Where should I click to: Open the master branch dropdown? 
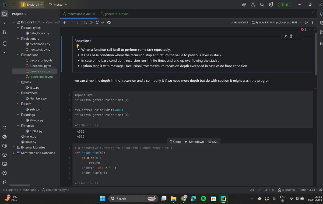point(58,5)
